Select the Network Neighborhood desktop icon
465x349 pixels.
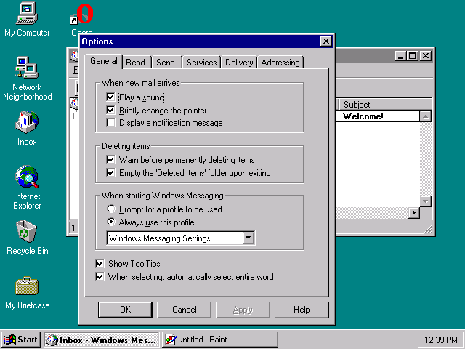(27, 79)
